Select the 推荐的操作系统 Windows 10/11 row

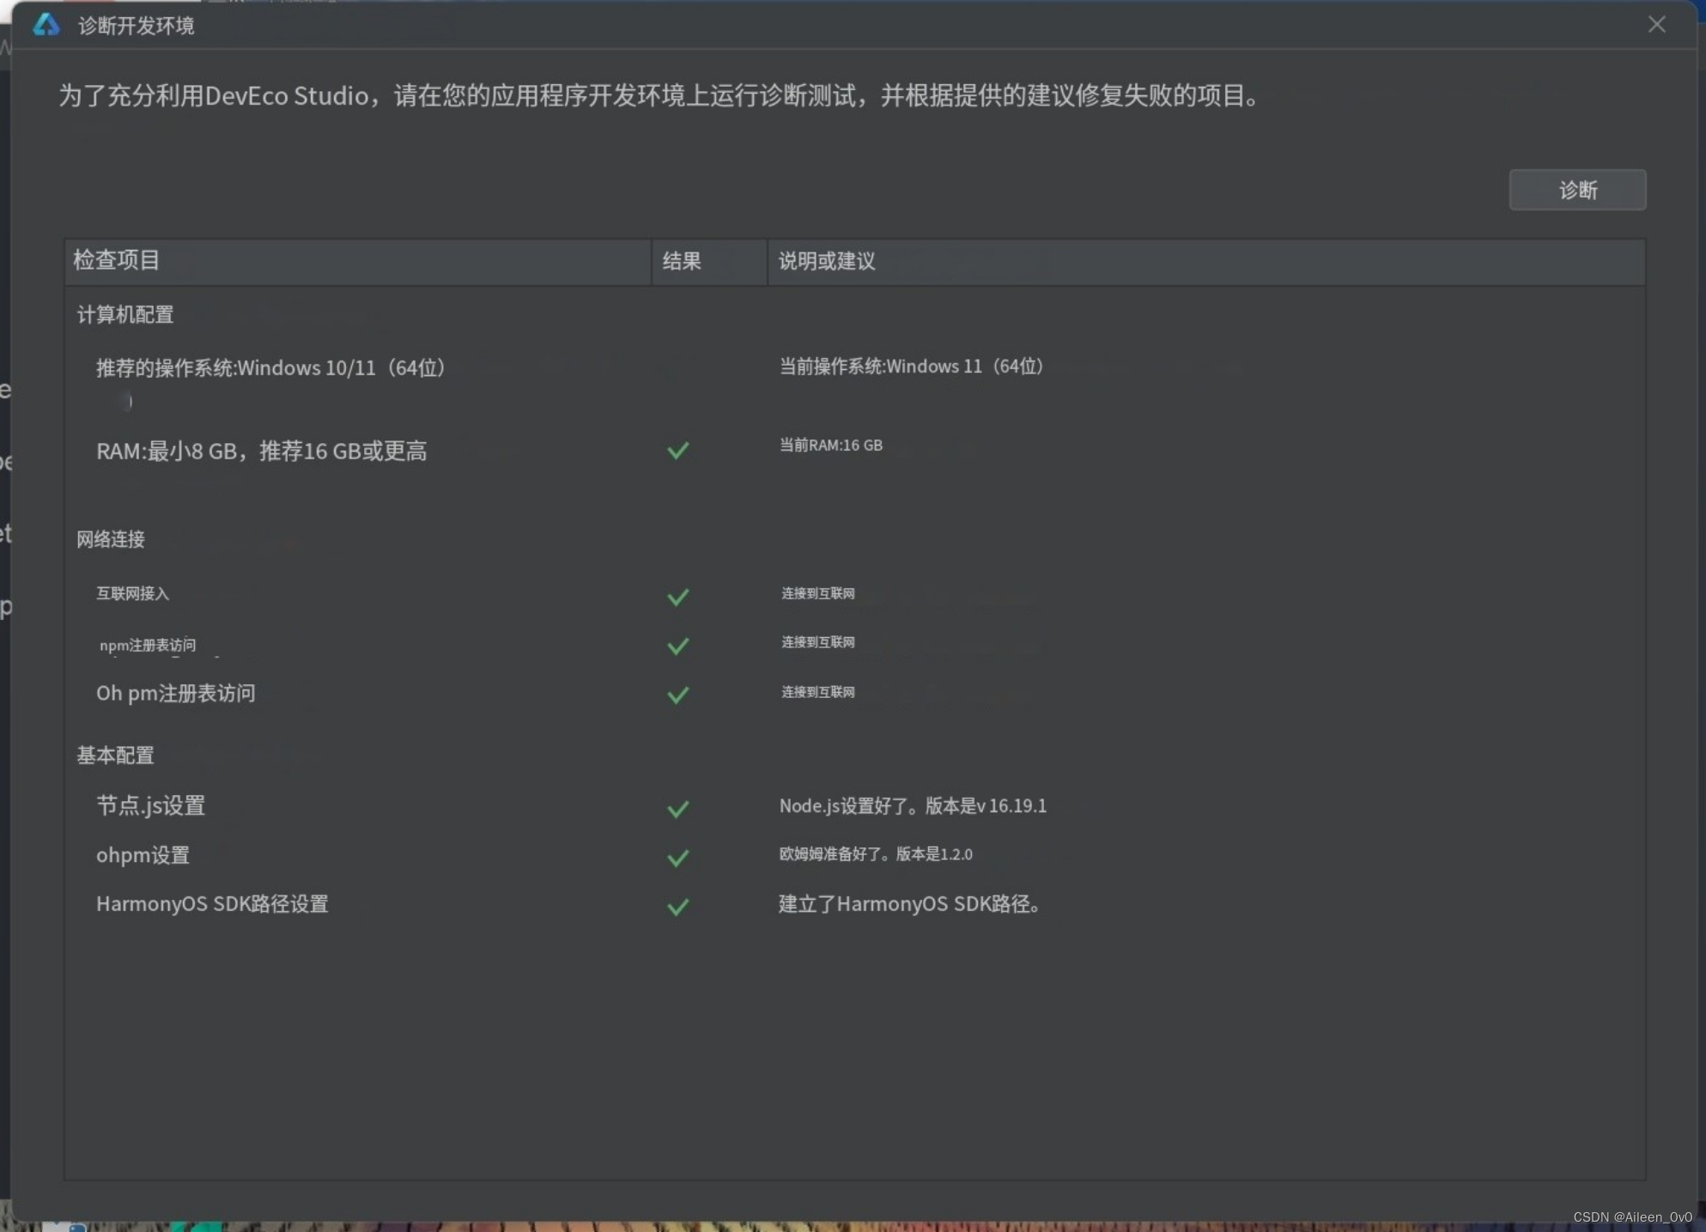(x=270, y=368)
